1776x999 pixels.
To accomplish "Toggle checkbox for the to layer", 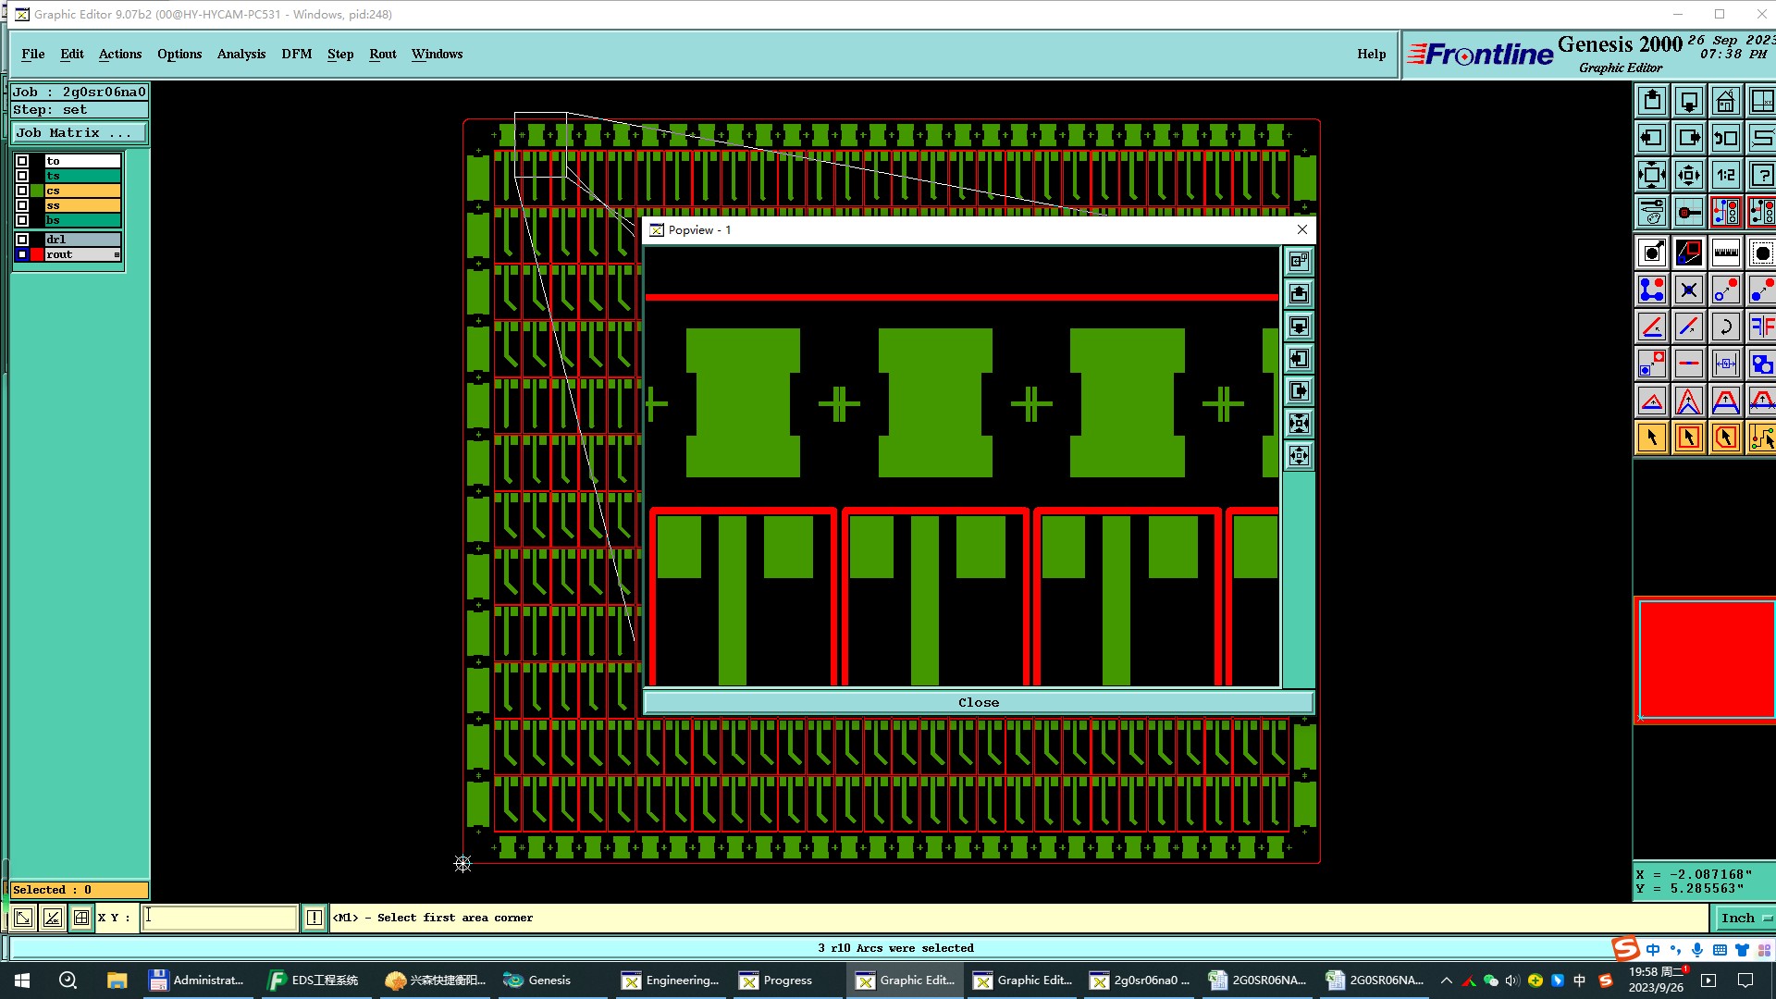I will pyautogui.click(x=22, y=161).
